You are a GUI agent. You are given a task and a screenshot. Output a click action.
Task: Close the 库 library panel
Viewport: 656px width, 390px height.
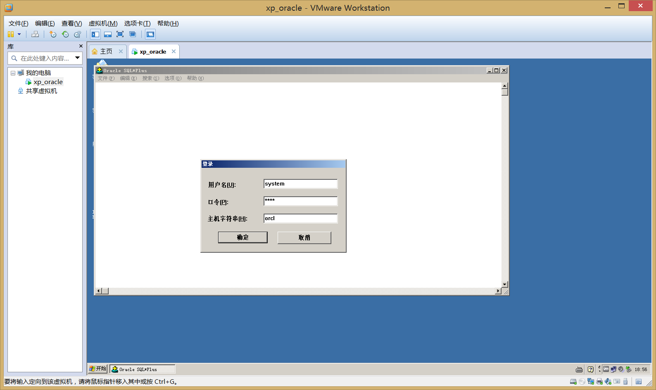click(x=81, y=46)
